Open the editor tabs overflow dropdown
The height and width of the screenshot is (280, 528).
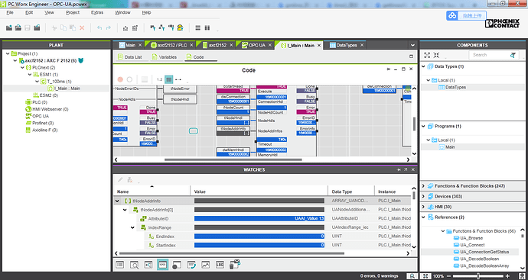pyautogui.click(x=412, y=45)
